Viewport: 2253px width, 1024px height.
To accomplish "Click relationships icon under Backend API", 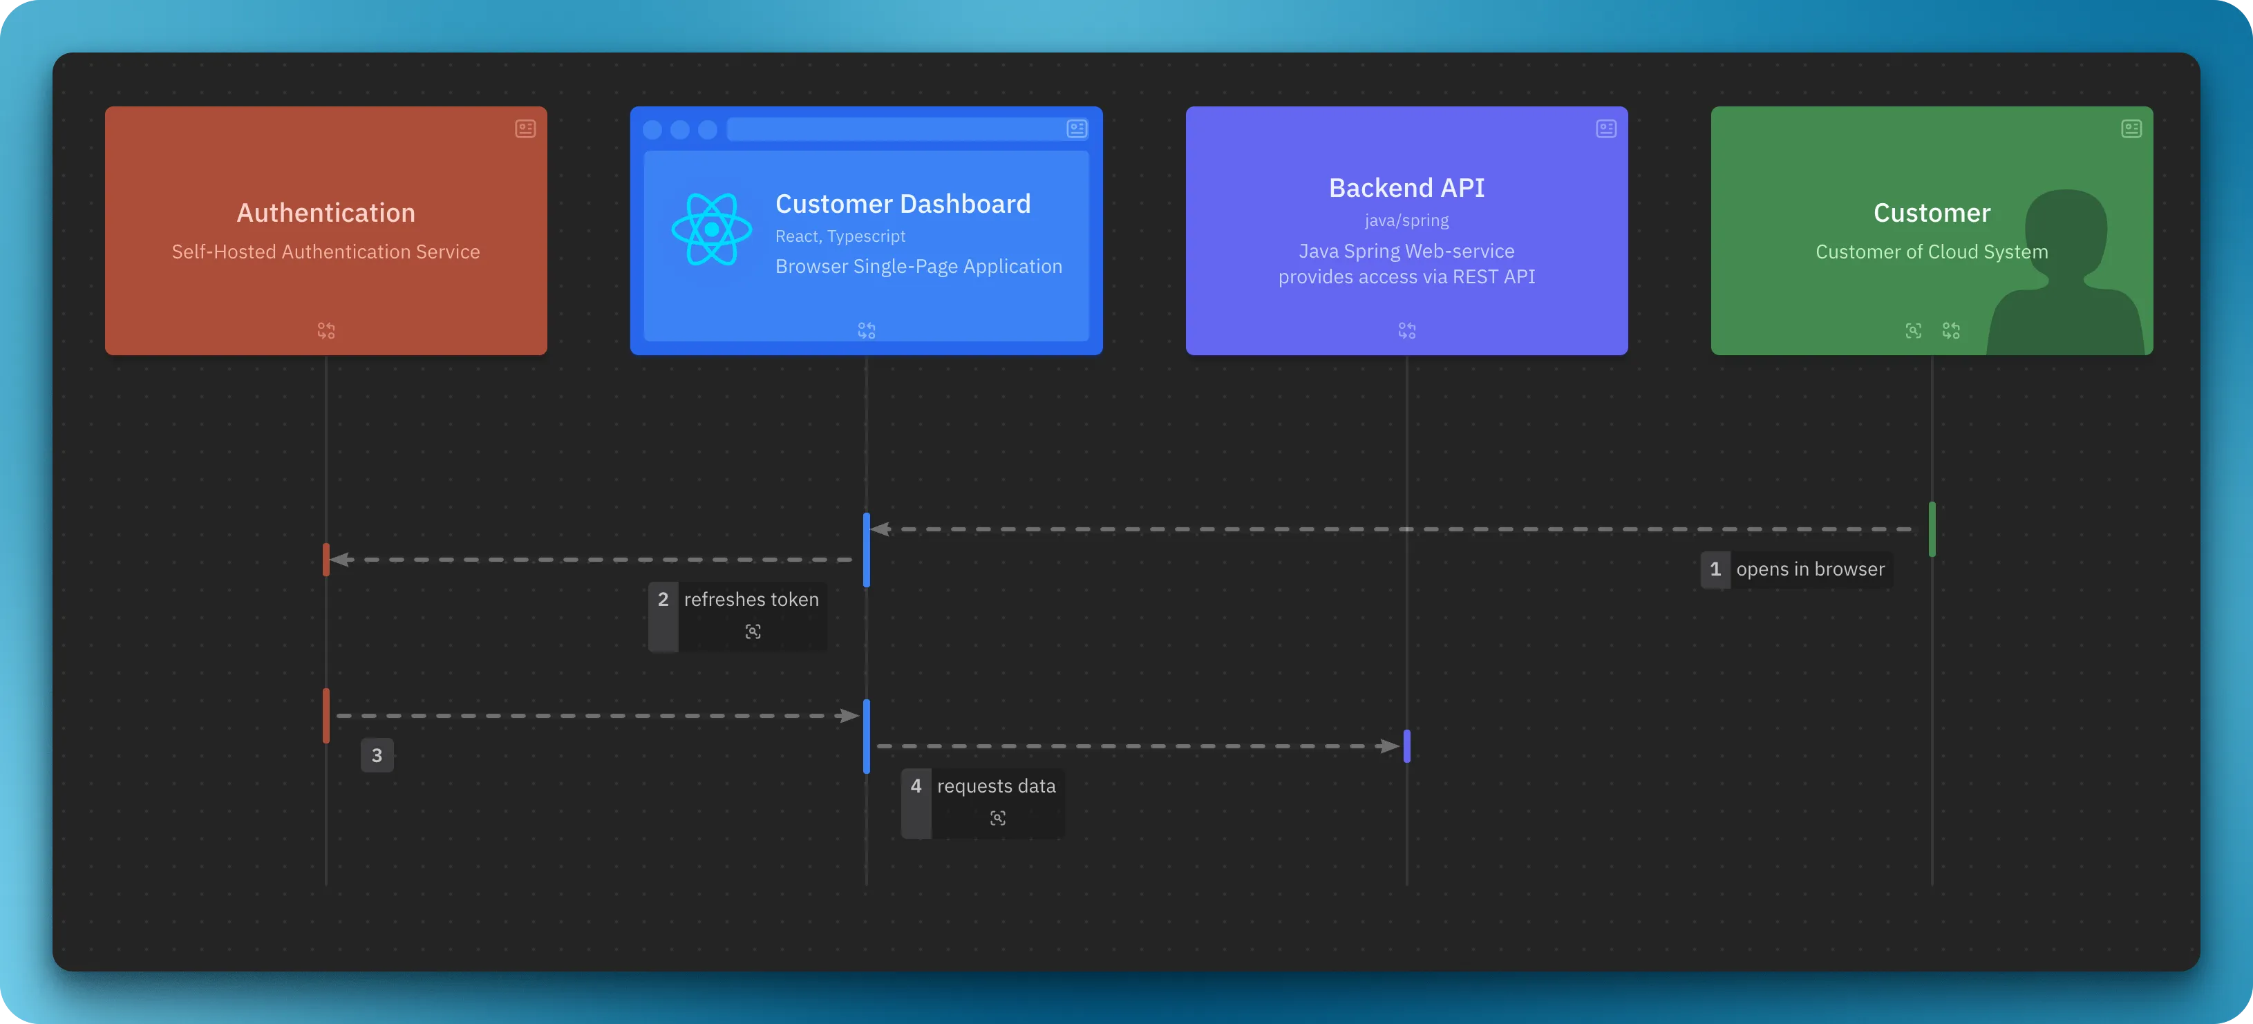I will click(1406, 330).
